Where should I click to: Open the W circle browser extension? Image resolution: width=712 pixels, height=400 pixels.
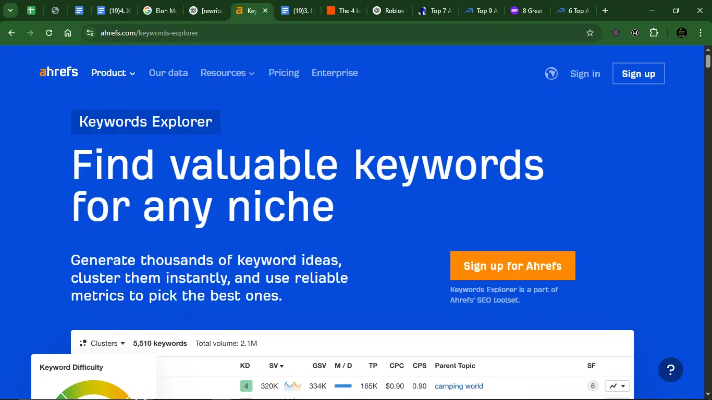coord(635,33)
